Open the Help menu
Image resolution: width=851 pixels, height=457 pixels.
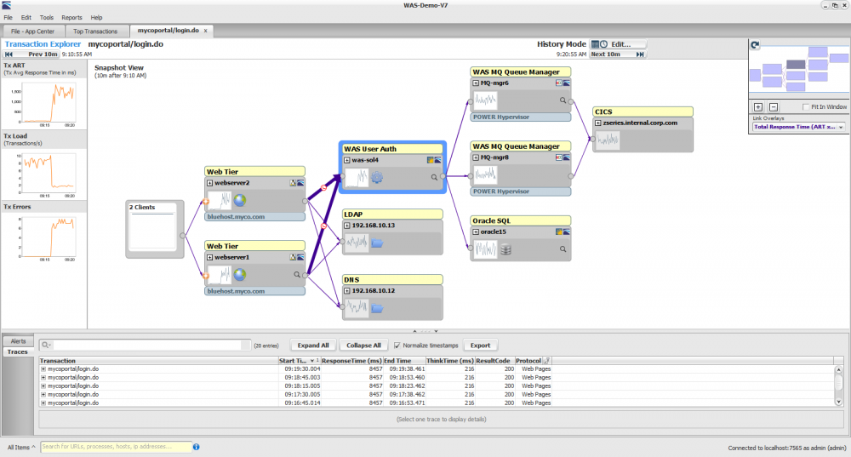[x=97, y=17]
